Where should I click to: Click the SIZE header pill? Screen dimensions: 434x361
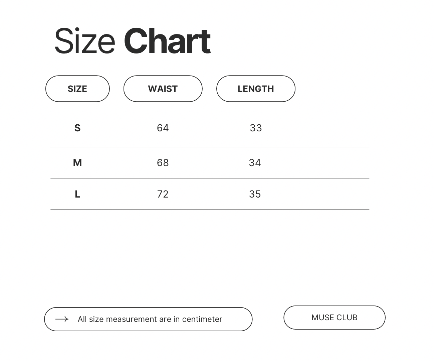point(77,89)
